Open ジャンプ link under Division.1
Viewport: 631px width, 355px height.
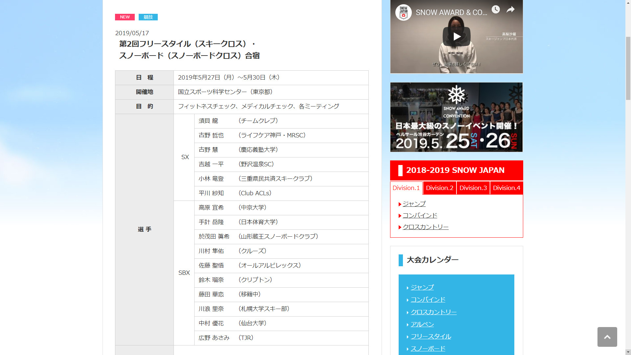tap(414, 204)
